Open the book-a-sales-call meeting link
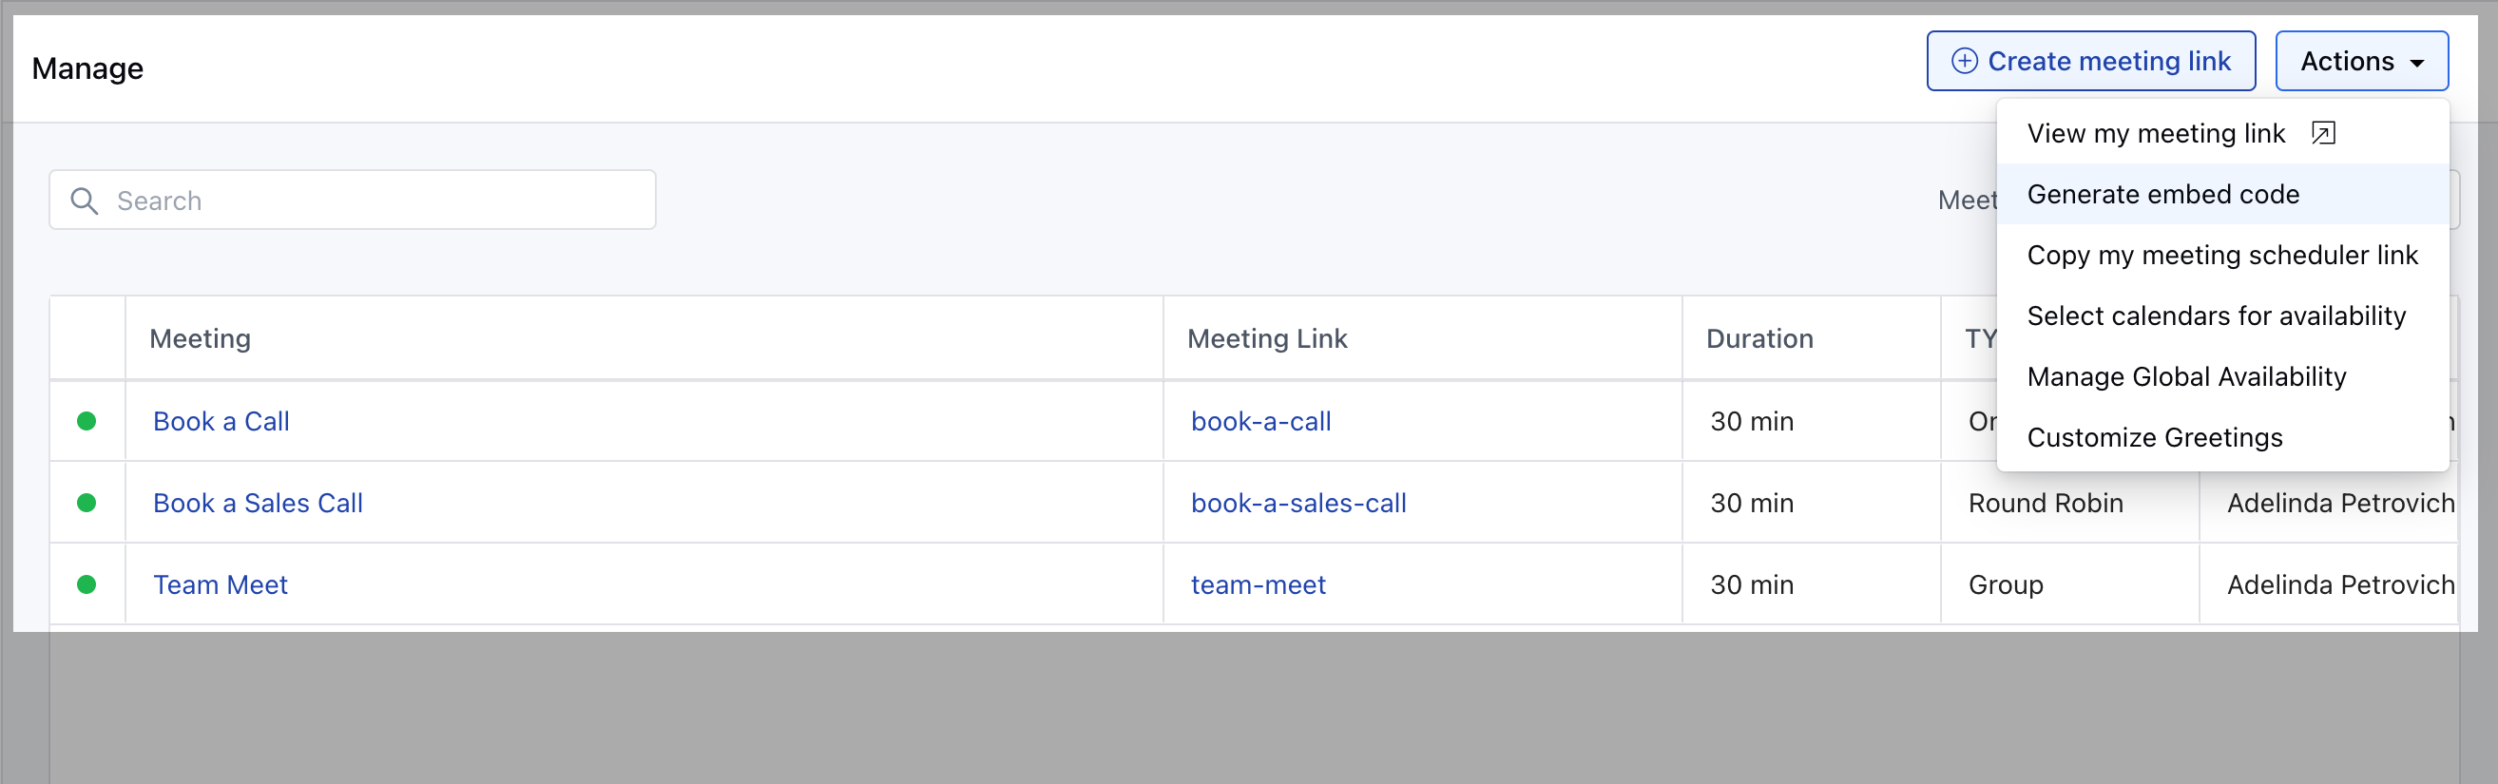Viewport: 2498px width, 784px height. [1298, 503]
